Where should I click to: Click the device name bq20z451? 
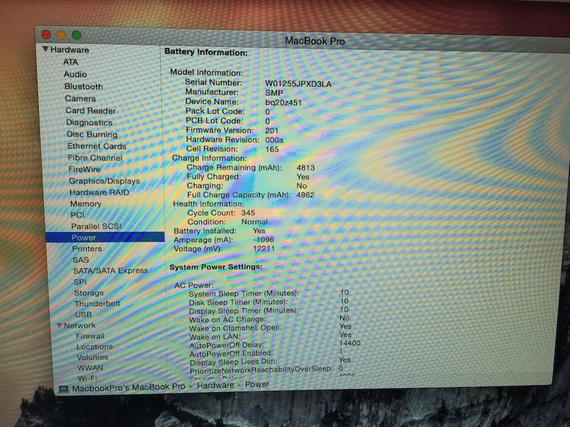(x=283, y=102)
